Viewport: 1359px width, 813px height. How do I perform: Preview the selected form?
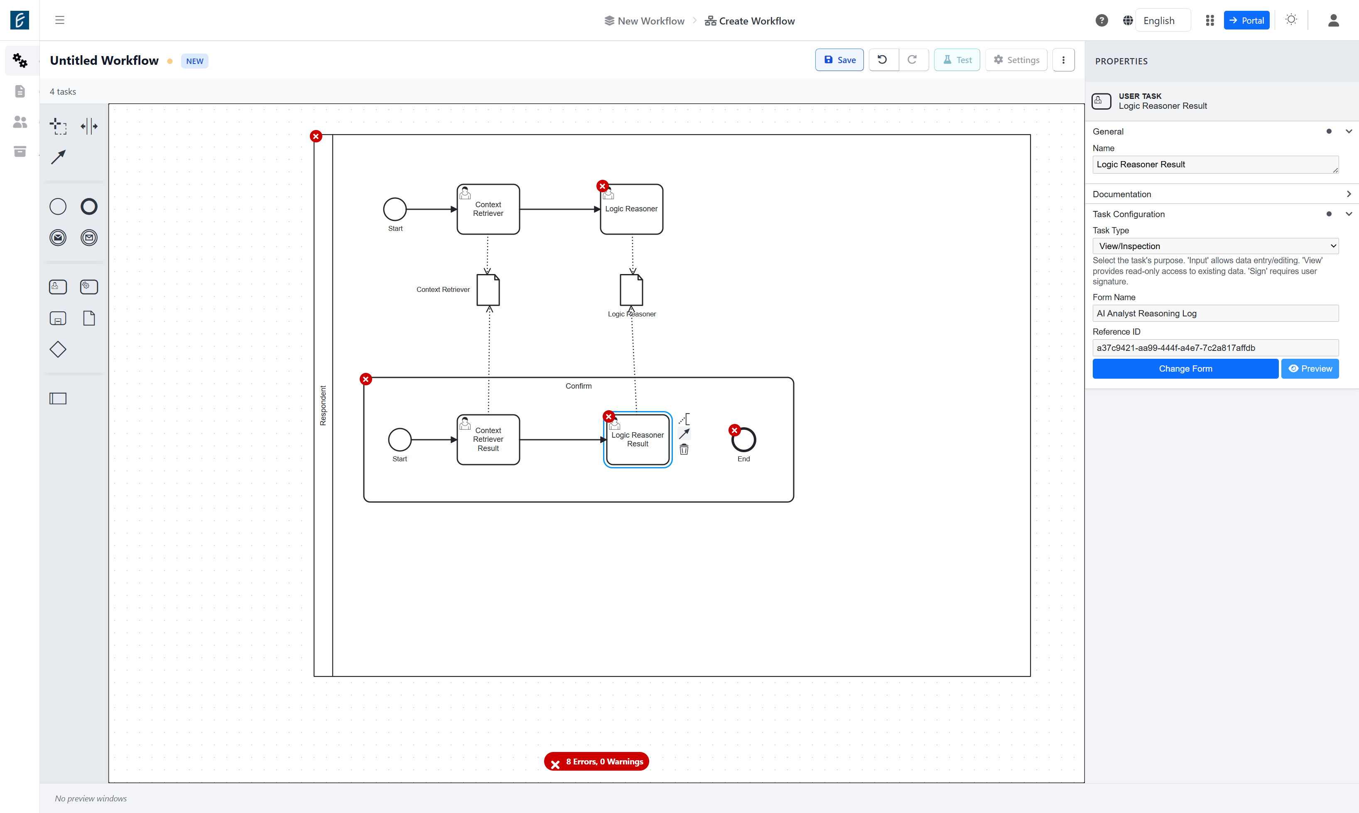[x=1310, y=369]
